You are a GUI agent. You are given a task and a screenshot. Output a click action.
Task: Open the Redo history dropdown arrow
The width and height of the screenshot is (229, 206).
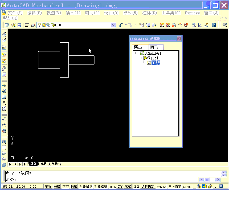tap(135, 25)
